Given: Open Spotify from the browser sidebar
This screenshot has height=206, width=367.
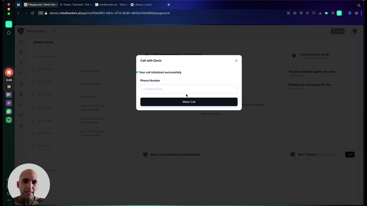Looking at the screenshot, I should [x=9, y=120].
